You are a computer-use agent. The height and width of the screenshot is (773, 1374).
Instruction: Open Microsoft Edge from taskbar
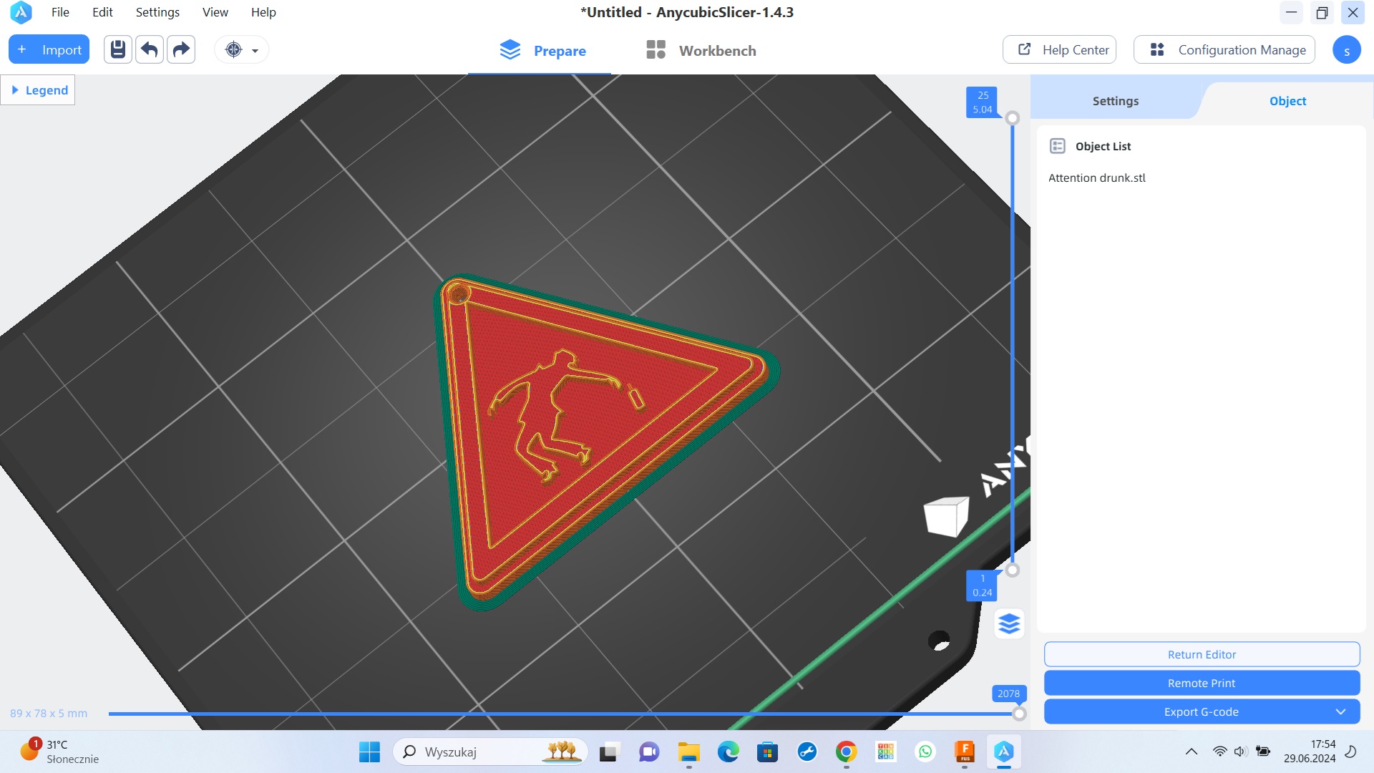[729, 752]
